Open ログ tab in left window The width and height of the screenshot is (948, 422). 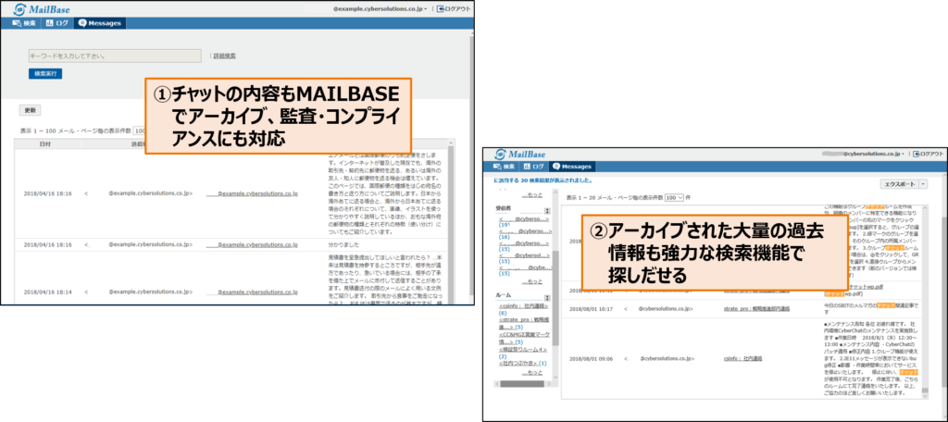58,23
